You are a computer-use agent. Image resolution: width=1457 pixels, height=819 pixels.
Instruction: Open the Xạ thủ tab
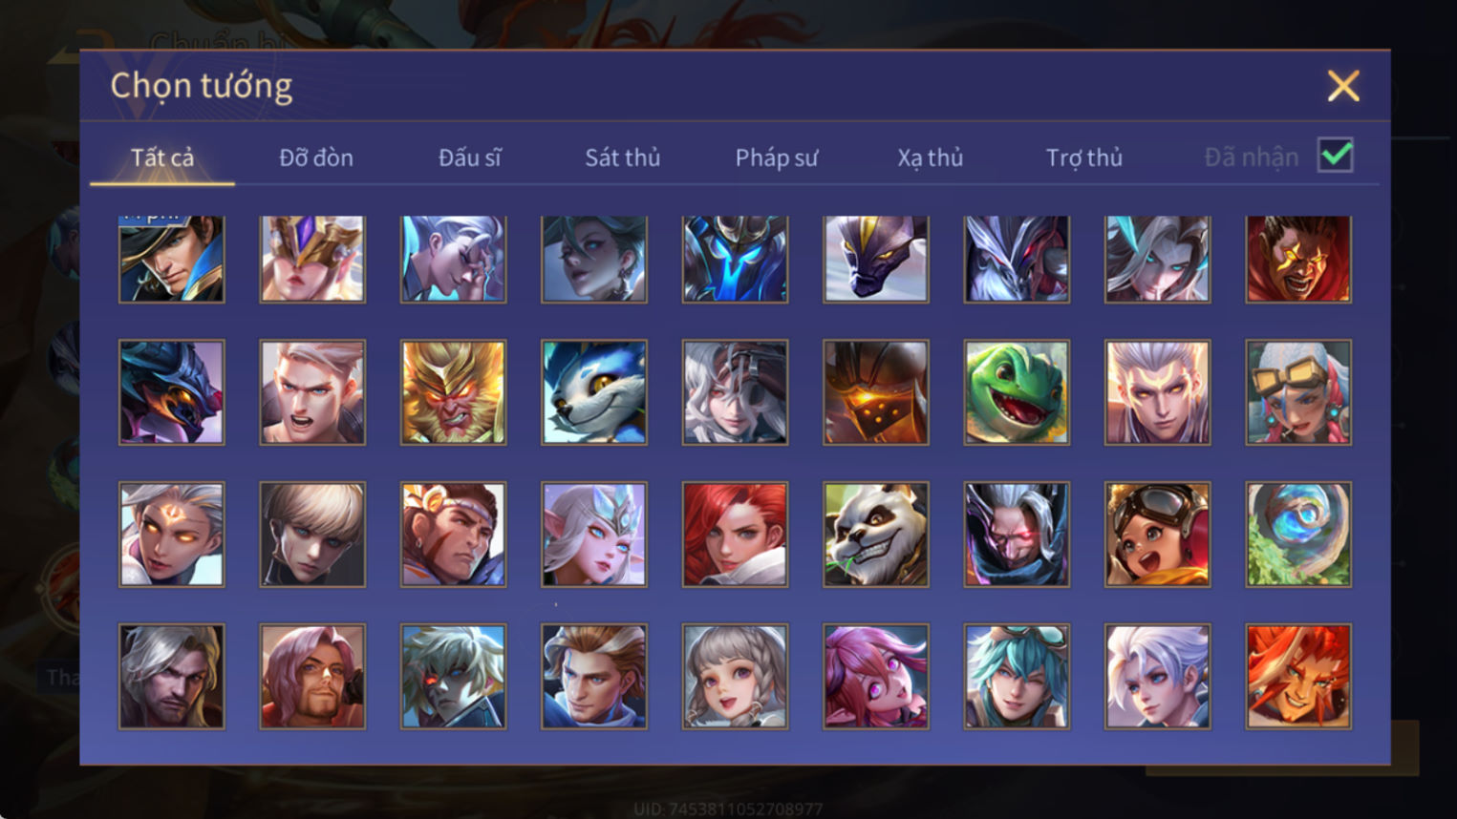[x=930, y=157]
